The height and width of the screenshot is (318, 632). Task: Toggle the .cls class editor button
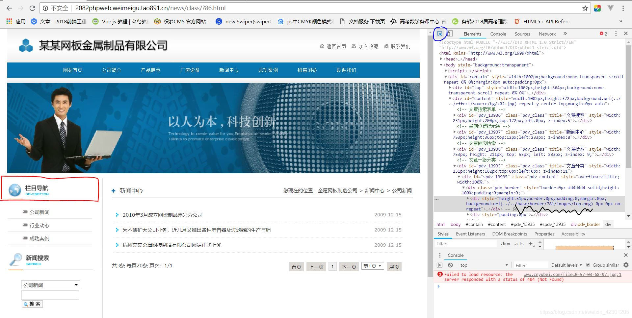coord(519,244)
